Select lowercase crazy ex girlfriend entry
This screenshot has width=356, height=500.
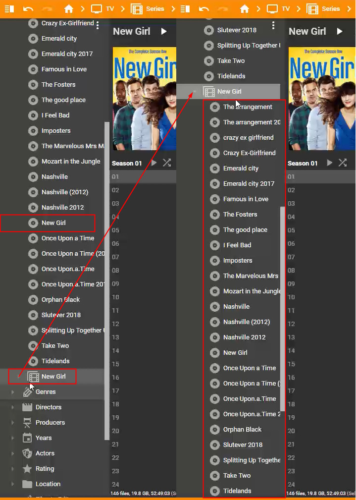pyautogui.click(x=248, y=138)
